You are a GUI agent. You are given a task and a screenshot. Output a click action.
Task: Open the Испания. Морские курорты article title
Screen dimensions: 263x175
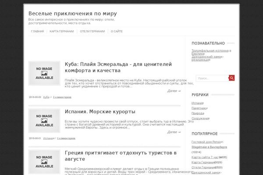click(100, 112)
